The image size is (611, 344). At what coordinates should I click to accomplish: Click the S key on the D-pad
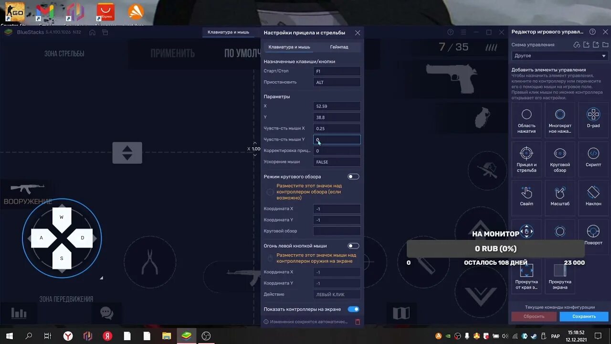(62, 258)
